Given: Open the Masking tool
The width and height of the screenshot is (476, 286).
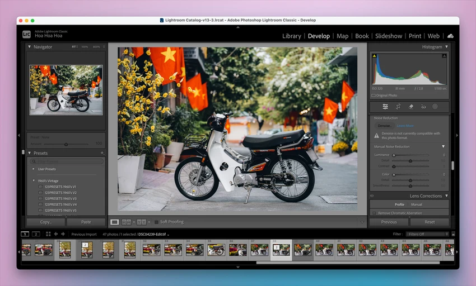Looking at the screenshot, I should pos(435,107).
